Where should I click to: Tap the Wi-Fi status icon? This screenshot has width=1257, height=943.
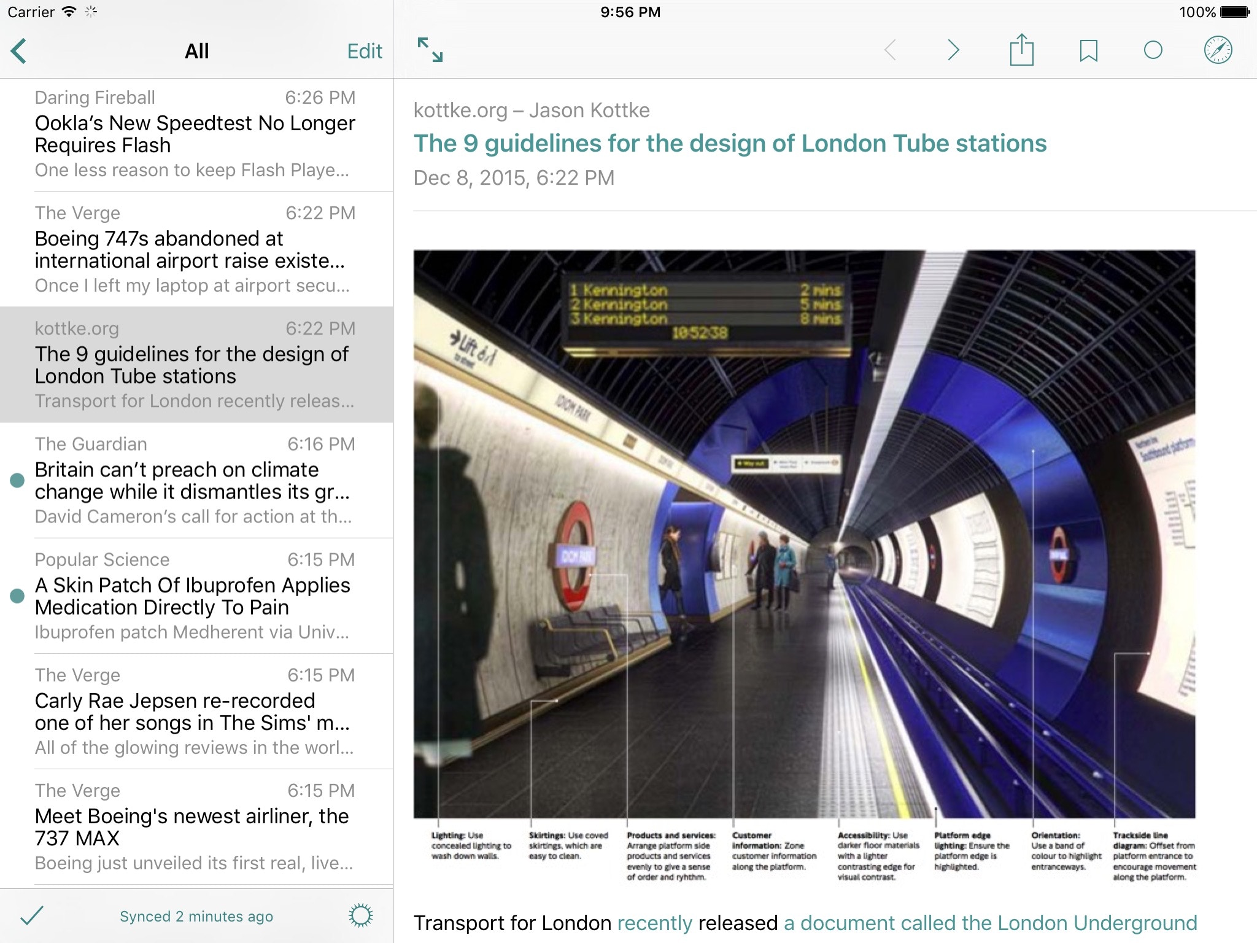69,12
